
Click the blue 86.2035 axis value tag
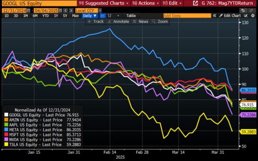click(248, 90)
